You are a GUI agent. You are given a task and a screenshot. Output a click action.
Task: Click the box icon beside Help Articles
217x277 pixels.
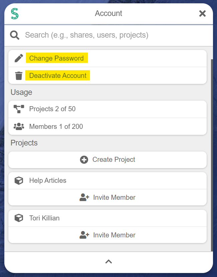point(19,180)
